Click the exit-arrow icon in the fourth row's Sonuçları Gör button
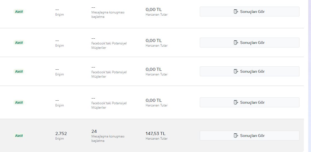Viewport: 311px width, 152px height. 236,102
